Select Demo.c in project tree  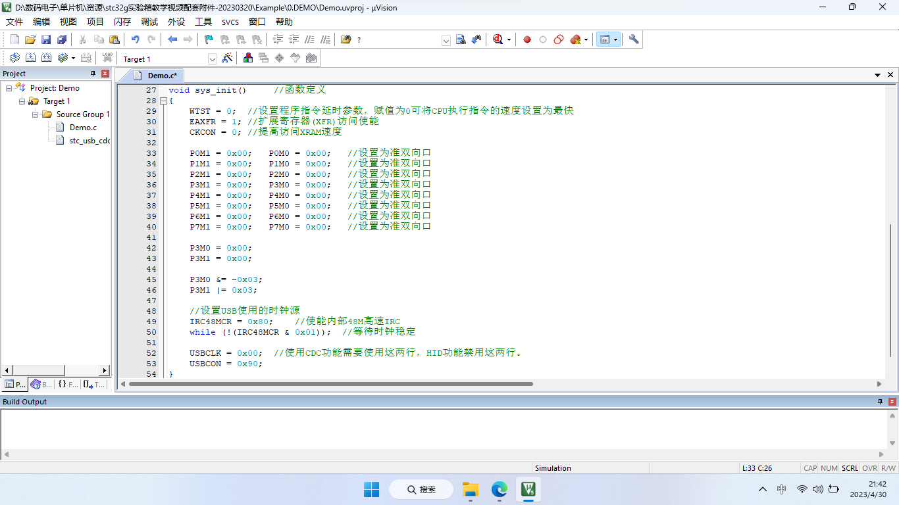click(83, 128)
